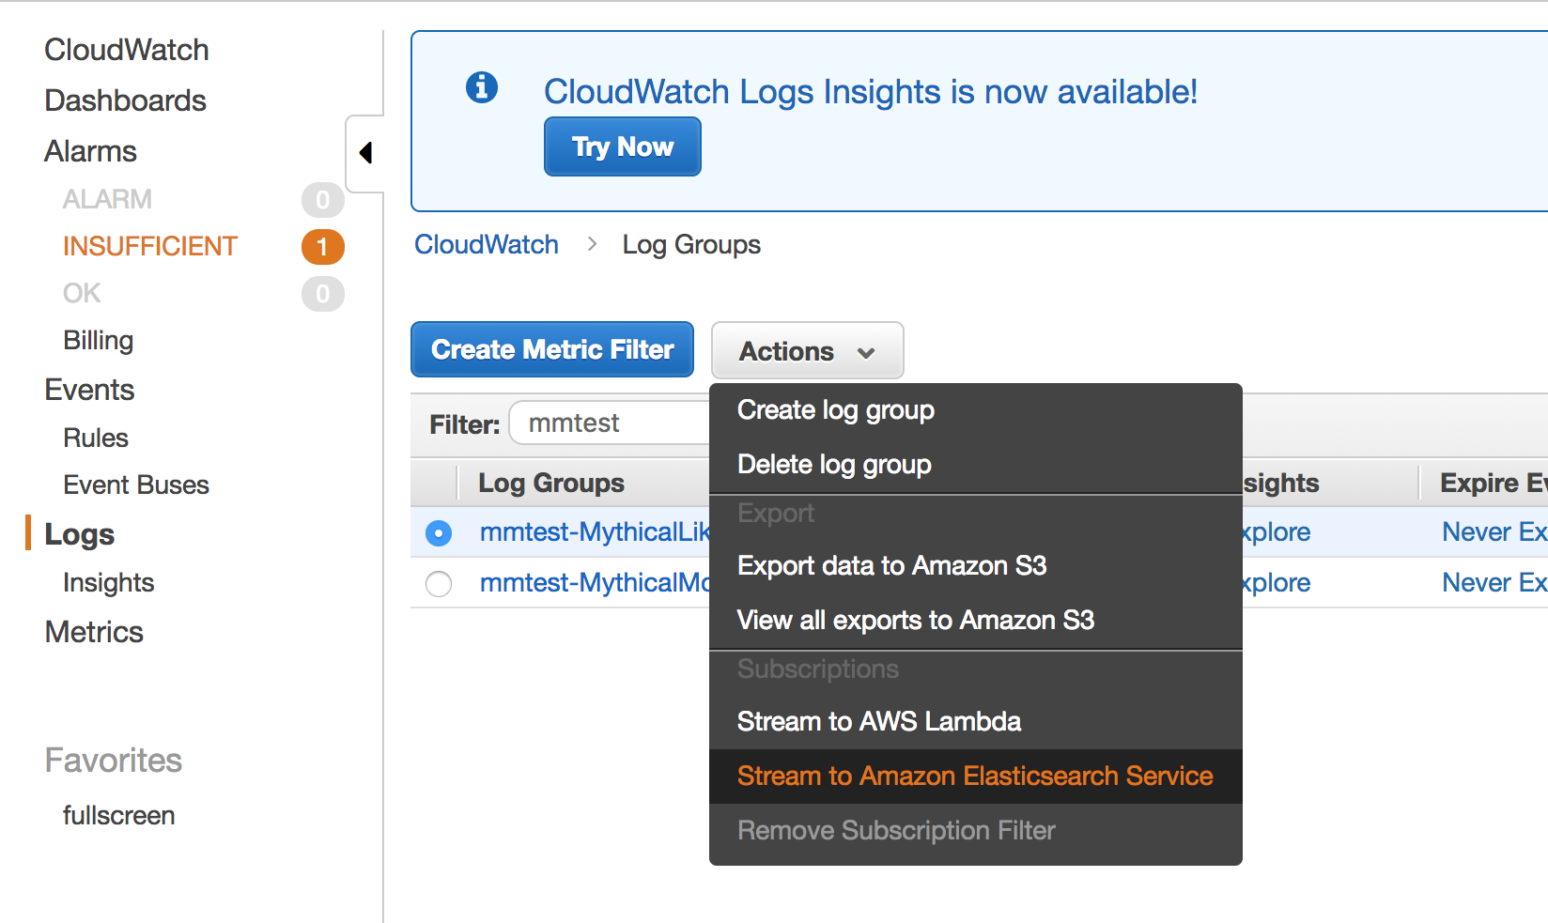This screenshot has width=1548, height=923.
Task: Open Insights under Logs
Action: point(109,582)
